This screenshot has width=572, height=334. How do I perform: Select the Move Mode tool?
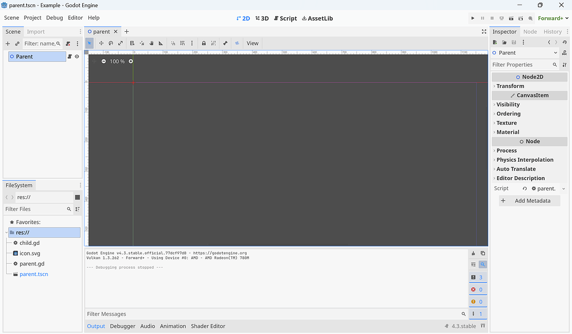[101, 43]
